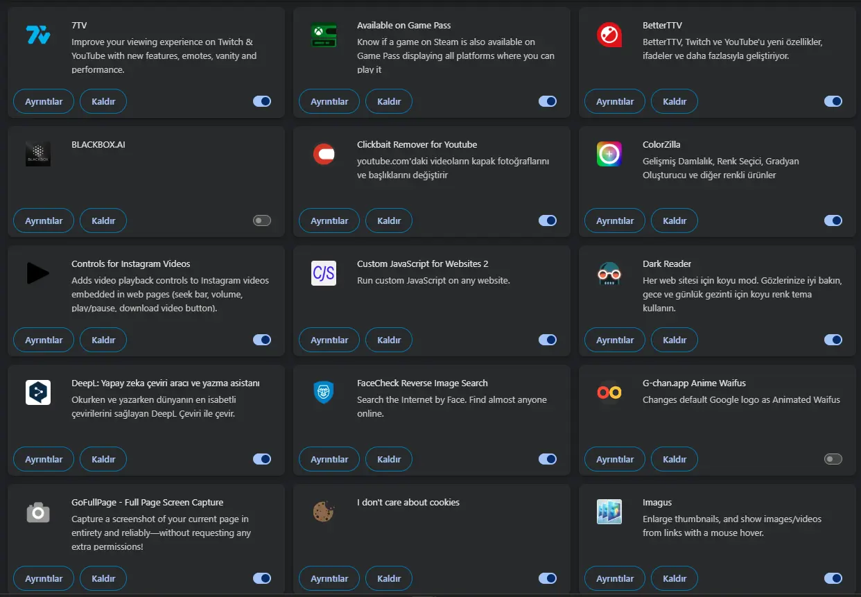
Task: Click the Available on Game Pass icon
Action: pyautogui.click(x=324, y=35)
